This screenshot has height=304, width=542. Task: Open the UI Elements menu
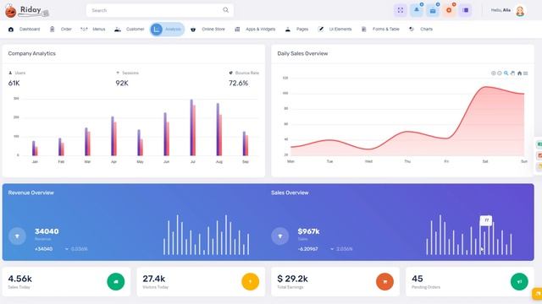pos(335,30)
